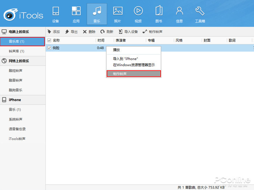Image resolution: width=254 pixels, height=190 pixels.
Task: Open the 照片 photos section
Action: (118, 14)
